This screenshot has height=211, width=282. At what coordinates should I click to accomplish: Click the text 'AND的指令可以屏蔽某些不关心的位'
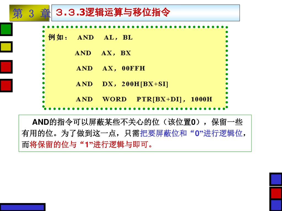(x=96, y=122)
